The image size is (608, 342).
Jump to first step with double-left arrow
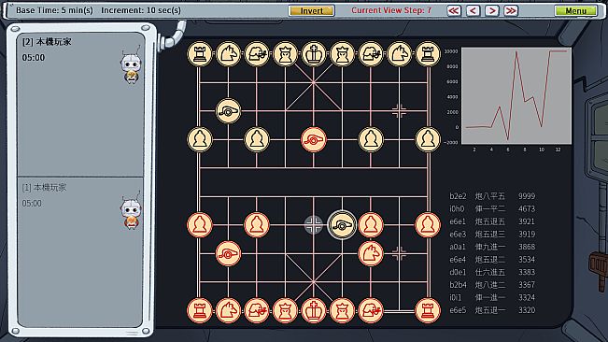pyautogui.click(x=454, y=10)
